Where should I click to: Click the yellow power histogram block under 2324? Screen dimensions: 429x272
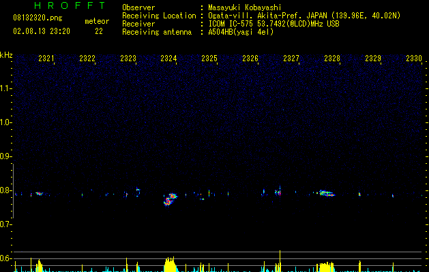(x=170, y=265)
